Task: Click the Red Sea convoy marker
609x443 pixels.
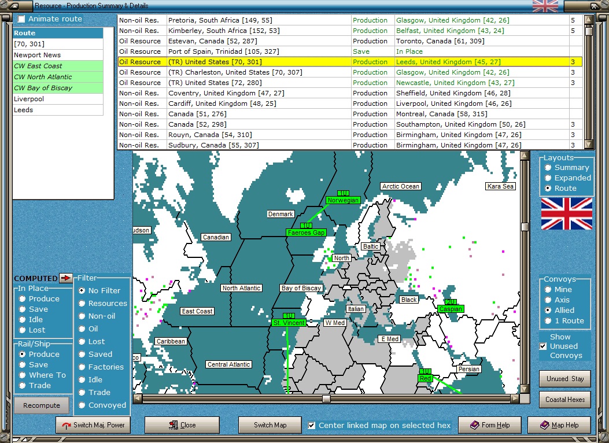Action: click(x=426, y=378)
